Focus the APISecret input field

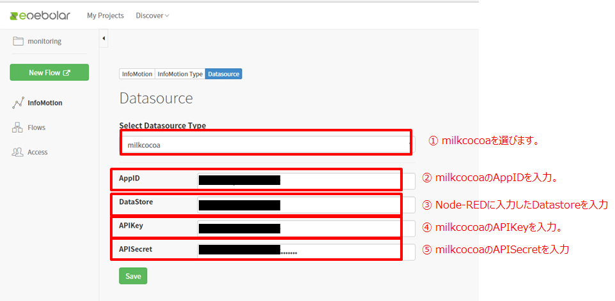[306, 253]
